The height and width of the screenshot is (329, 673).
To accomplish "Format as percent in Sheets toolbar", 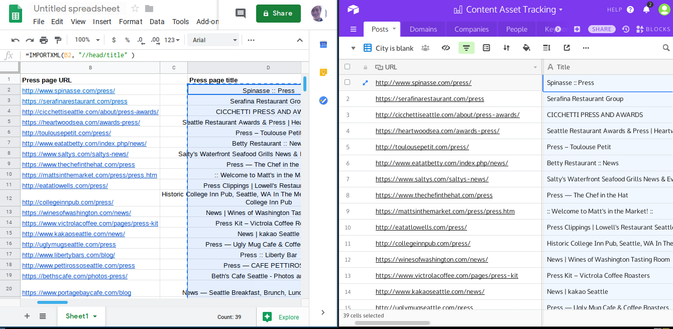I will click(128, 40).
